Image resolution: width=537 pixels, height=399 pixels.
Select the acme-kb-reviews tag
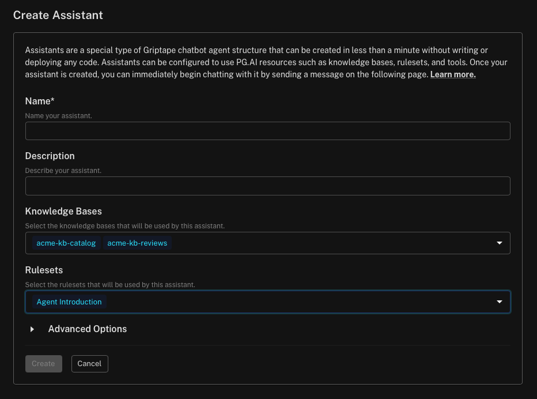[x=137, y=243]
